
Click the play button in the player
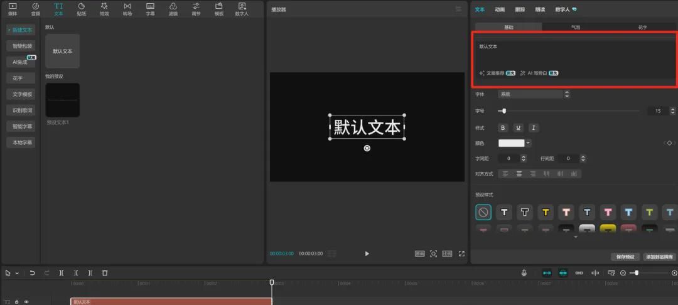(367, 254)
